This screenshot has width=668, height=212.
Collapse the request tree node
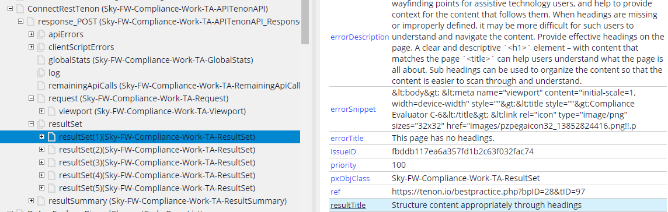coord(31,98)
